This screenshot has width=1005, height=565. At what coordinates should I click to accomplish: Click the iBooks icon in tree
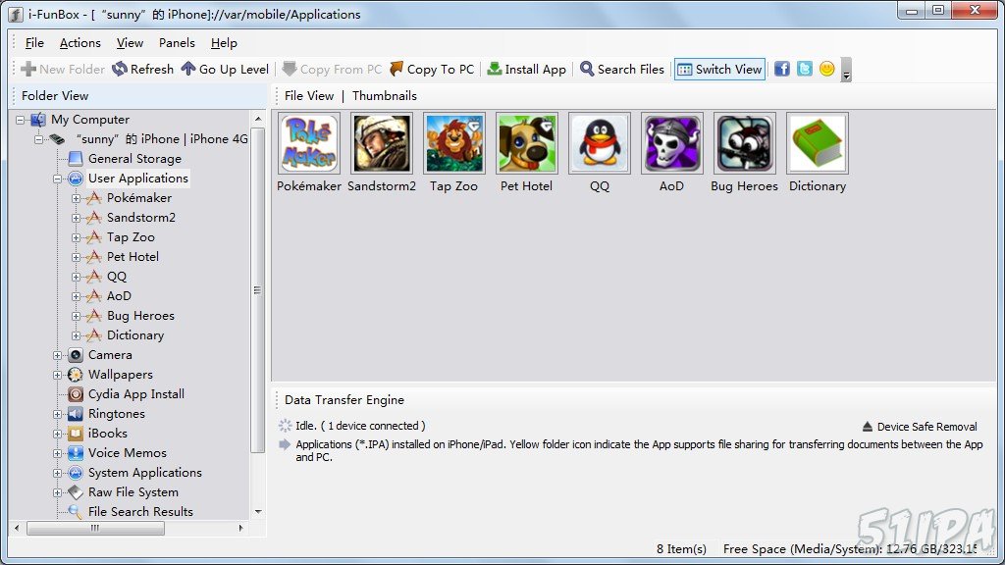pyautogui.click(x=75, y=434)
